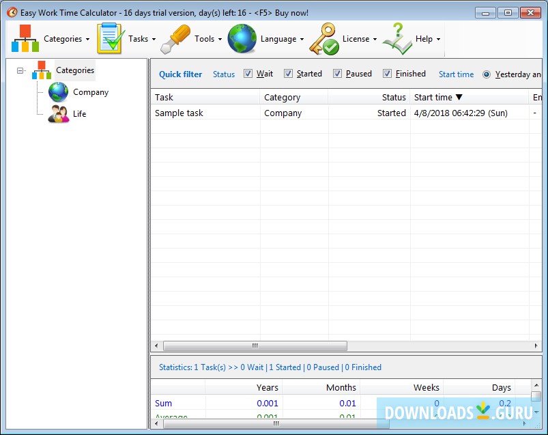Select the Life category in tree
This screenshot has height=435, width=548.
click(79, 114)
